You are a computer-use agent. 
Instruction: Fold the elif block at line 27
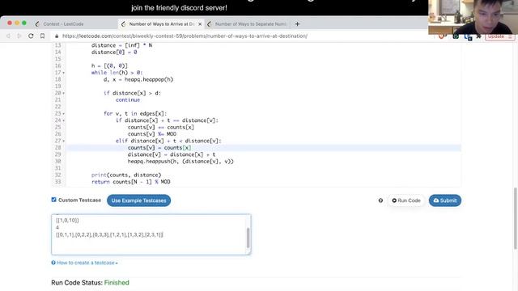pos(63,141)
